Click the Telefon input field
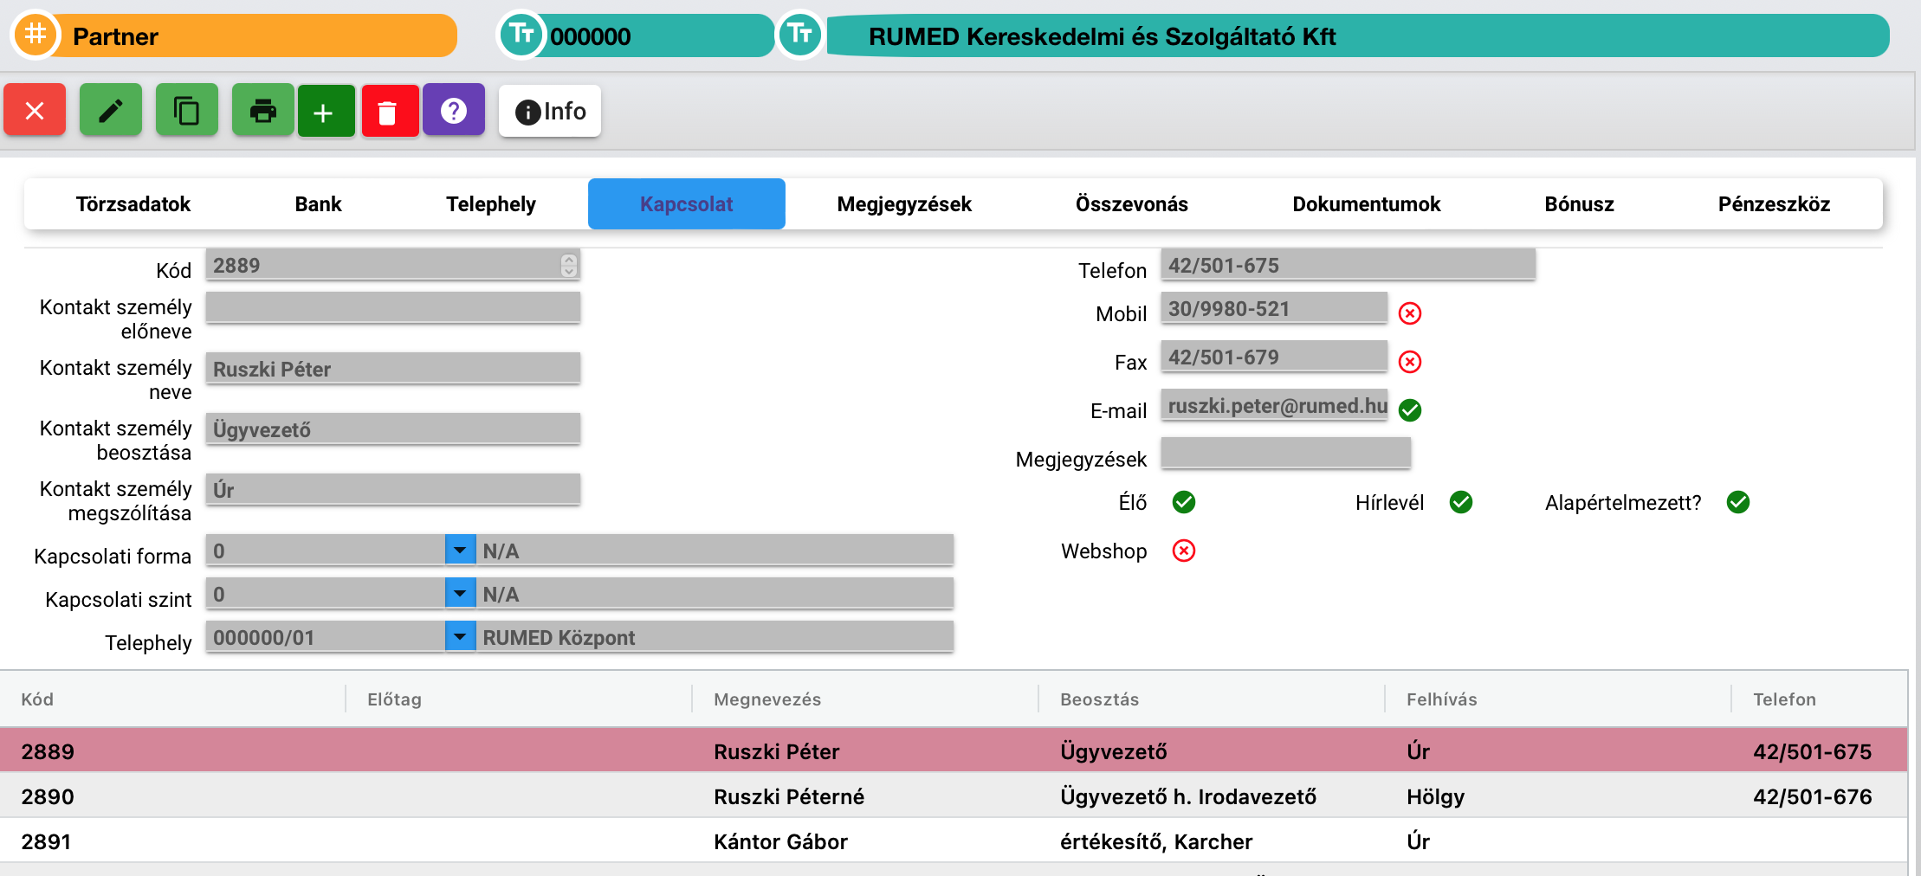 point(1348,265)
